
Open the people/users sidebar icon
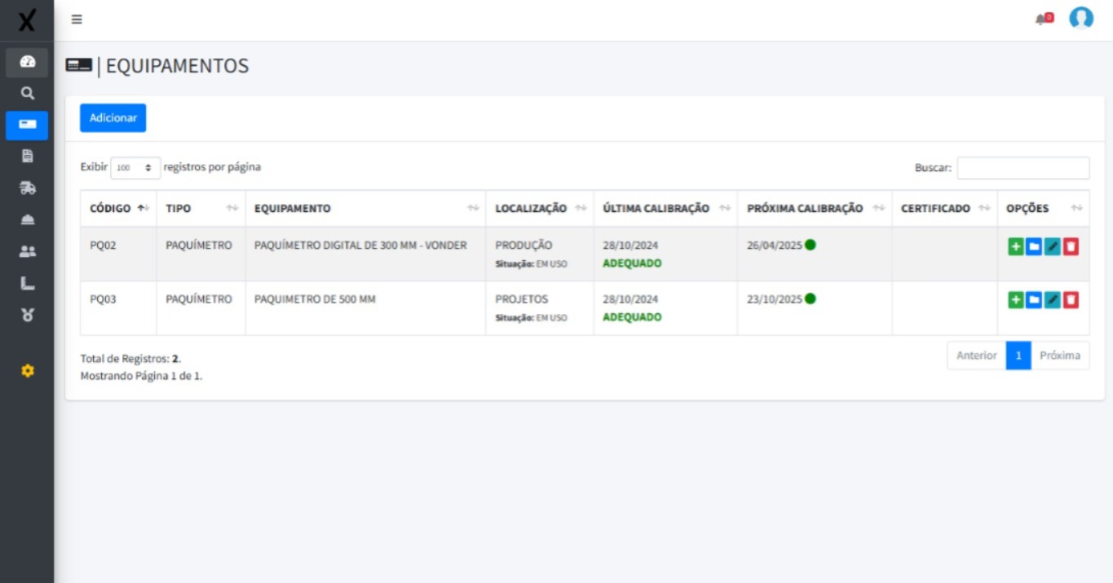pos(27,252)
